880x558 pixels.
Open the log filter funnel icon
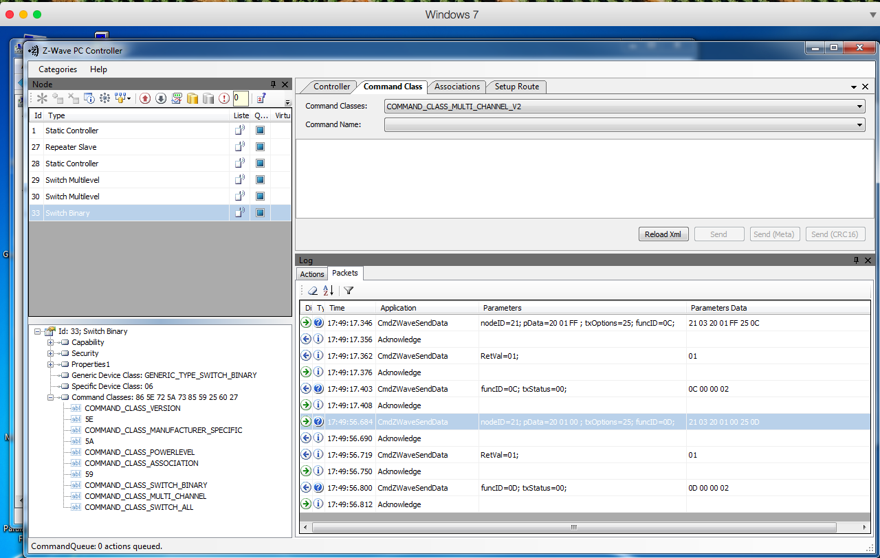pyautogui.click(x=349, y=291)
